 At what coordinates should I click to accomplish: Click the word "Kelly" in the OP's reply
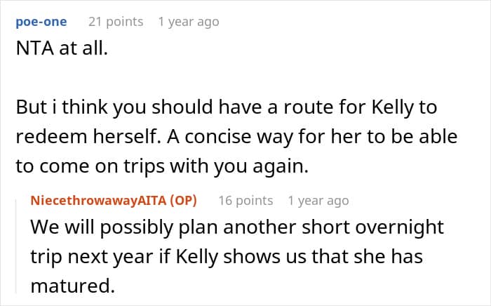pyautogui.click(x=197, y=257)
